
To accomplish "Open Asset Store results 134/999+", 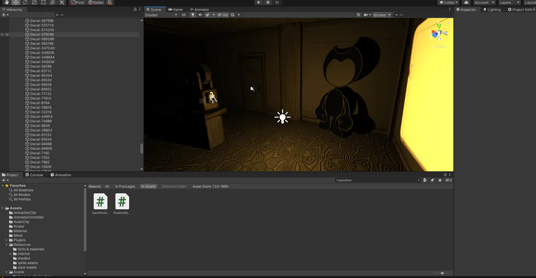I will point(211,187).
